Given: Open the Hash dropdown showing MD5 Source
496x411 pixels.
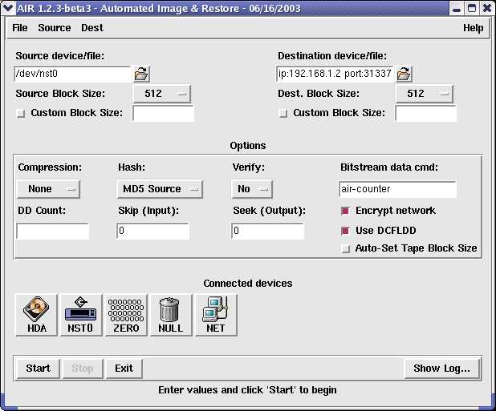Looking at the screenshot, I should click(x=160, y=189).
